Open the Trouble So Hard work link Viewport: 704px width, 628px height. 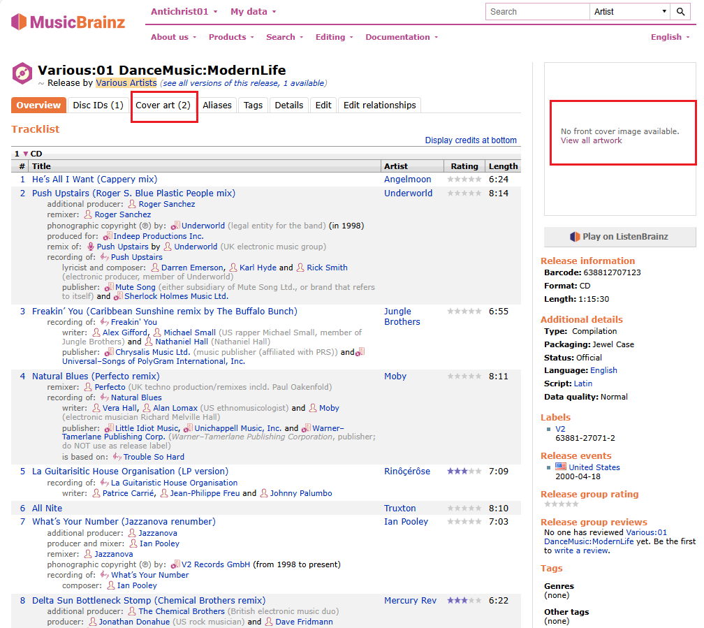(154, 457)
